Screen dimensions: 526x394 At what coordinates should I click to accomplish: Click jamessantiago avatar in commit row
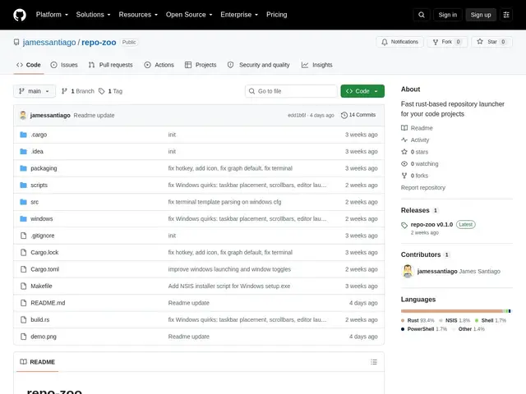(x=23, y=115)
